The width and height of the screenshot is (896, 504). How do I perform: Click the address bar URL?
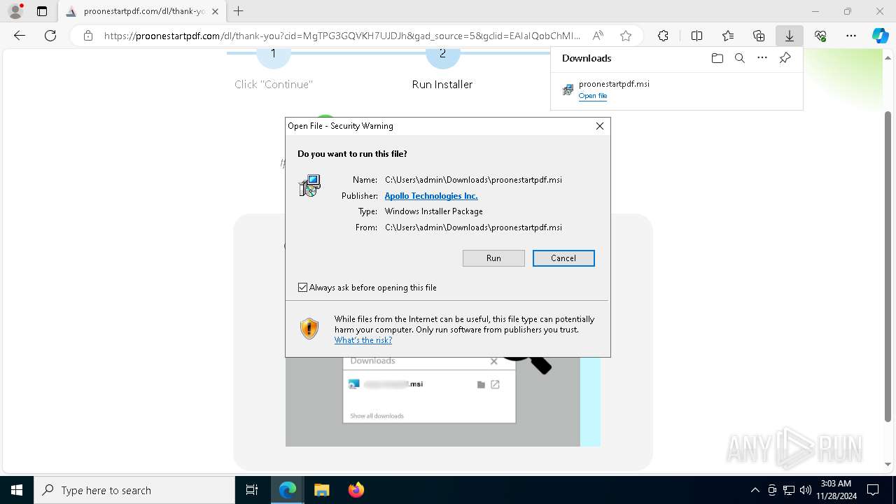point(342,36)
